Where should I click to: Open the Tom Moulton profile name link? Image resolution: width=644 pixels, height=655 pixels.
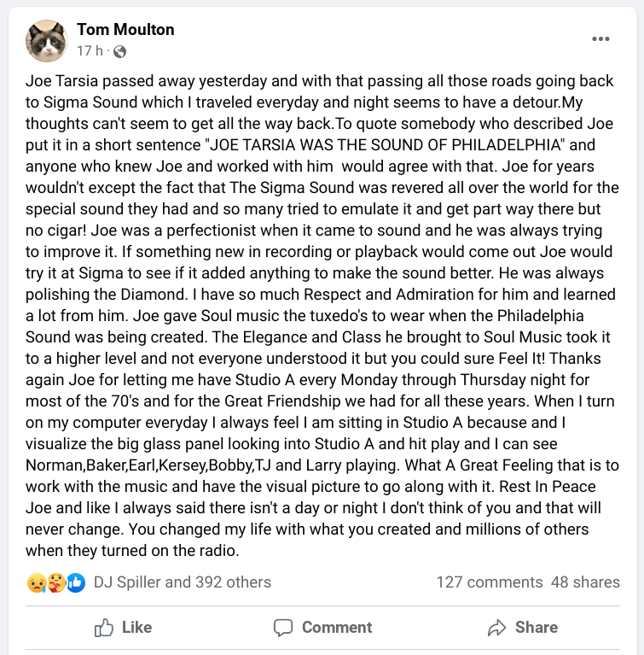coord(125,30)
